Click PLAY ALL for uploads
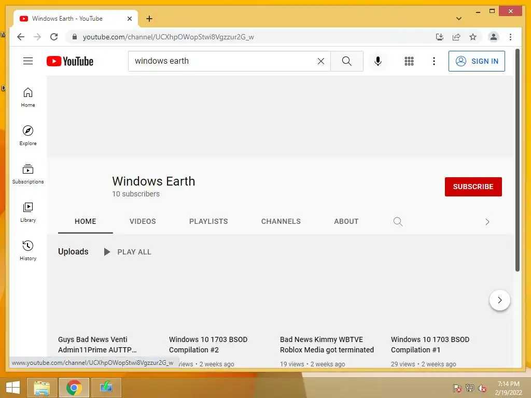This screenshot has width=531, height=398. [x=128, y=252]
